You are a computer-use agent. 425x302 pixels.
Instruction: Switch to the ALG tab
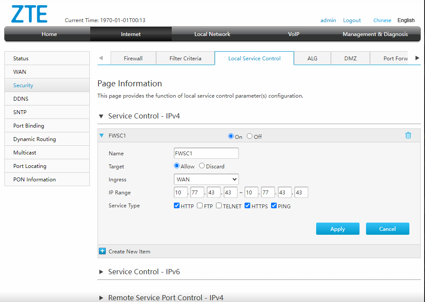click(312, 58)
